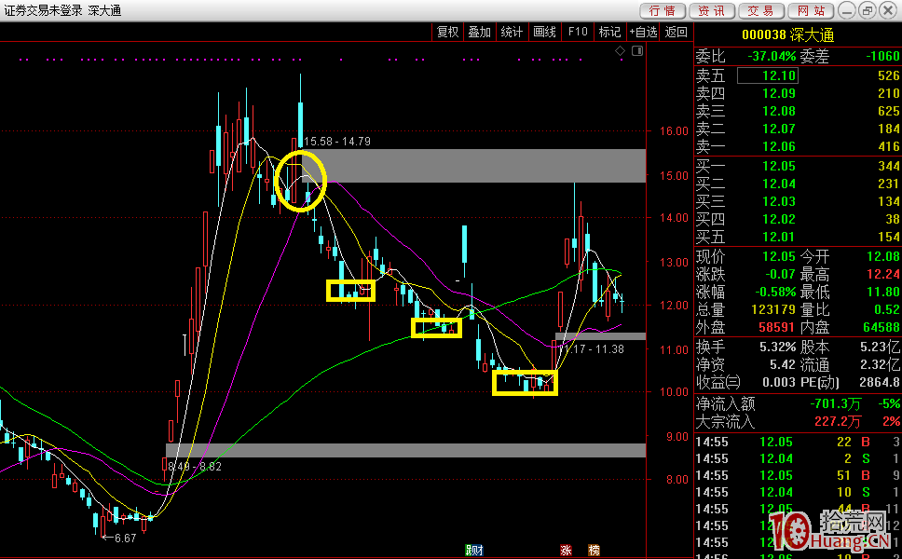Viewport: 902px width, 559px height.
Task: Click the 涨 marker at chart bottom
Action: pos(566,551)
